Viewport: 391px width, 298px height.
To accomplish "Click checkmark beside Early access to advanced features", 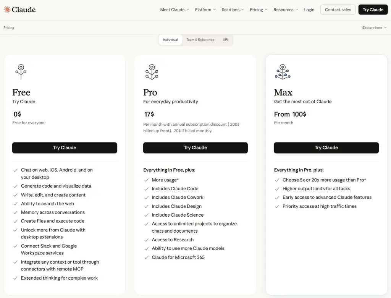I will point(277,198).
